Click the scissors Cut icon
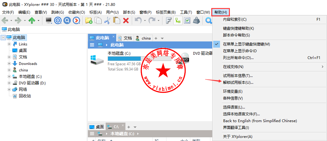 [x=107, y=20]
